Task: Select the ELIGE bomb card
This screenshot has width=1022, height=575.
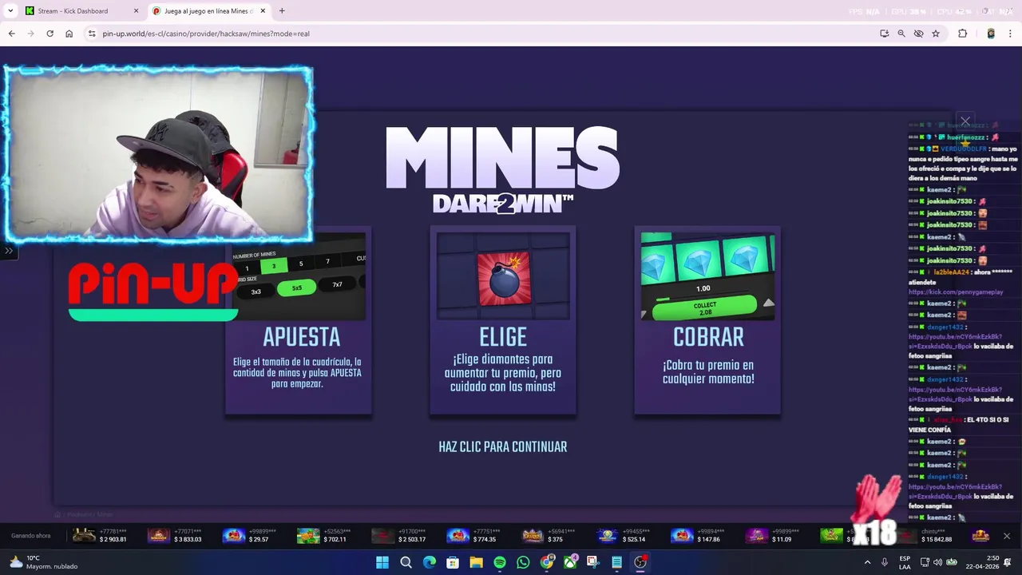Action: click(x=503, y=321)
